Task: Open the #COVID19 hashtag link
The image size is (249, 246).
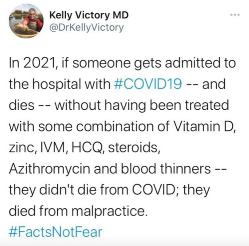Action: pos(148,84)
